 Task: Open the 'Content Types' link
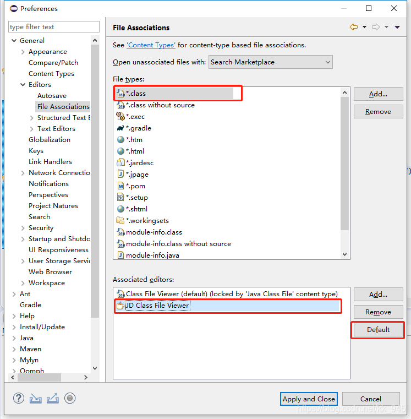point(151,45)
